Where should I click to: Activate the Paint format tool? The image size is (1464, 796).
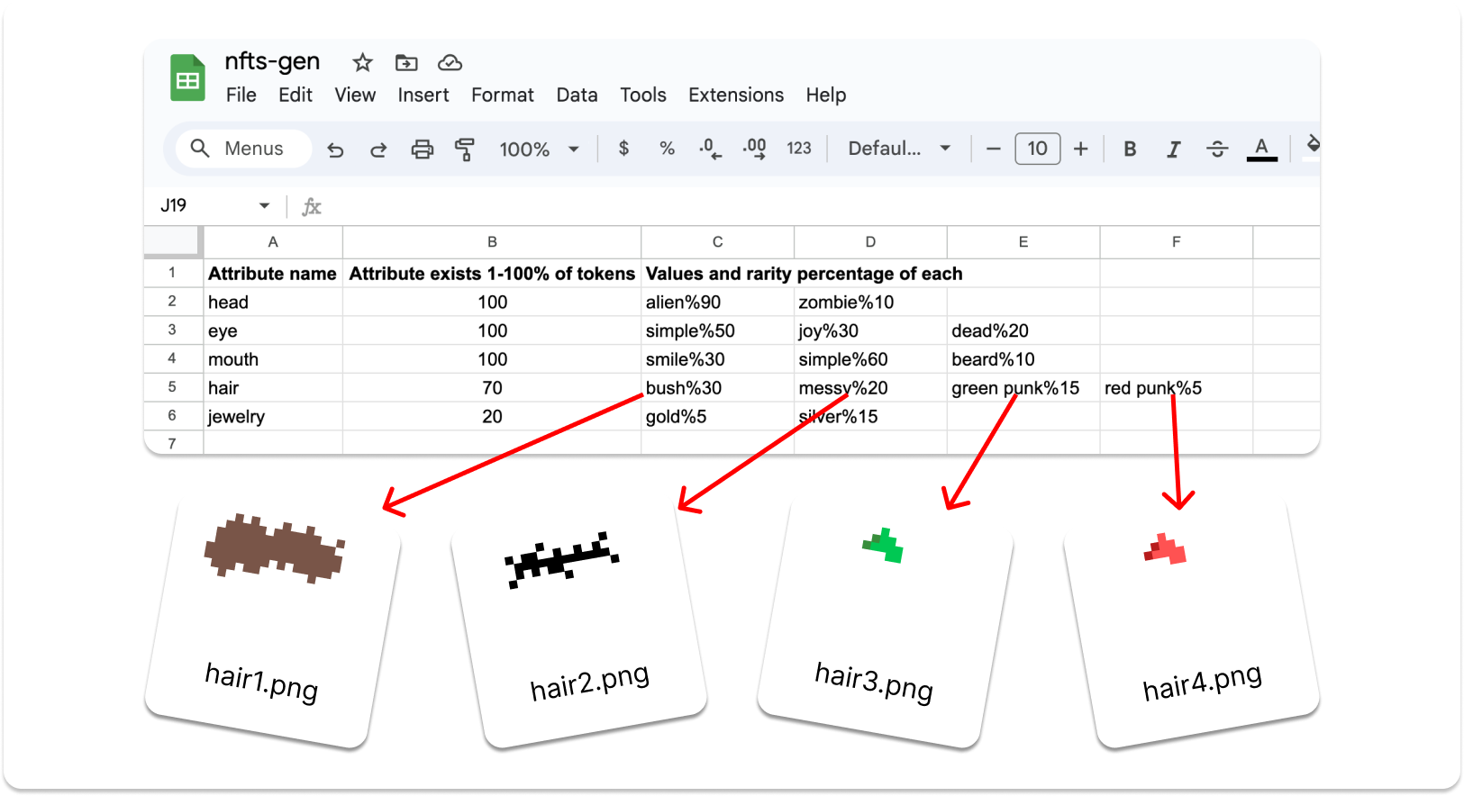(465, 149)
